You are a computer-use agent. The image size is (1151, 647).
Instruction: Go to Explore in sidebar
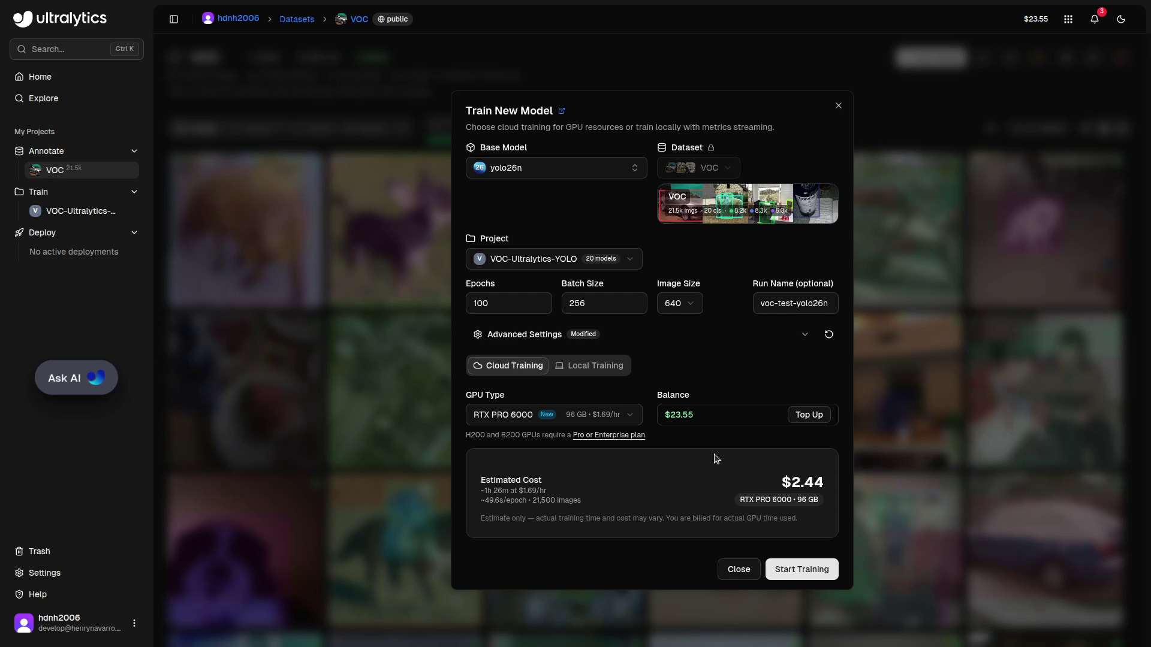click(43, 98)
